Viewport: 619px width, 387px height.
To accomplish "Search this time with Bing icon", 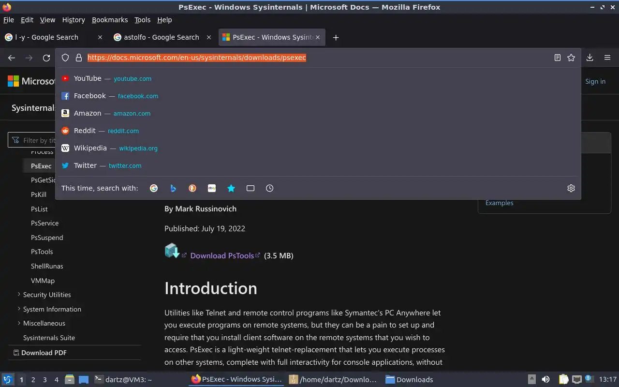I will click(173, 188).
